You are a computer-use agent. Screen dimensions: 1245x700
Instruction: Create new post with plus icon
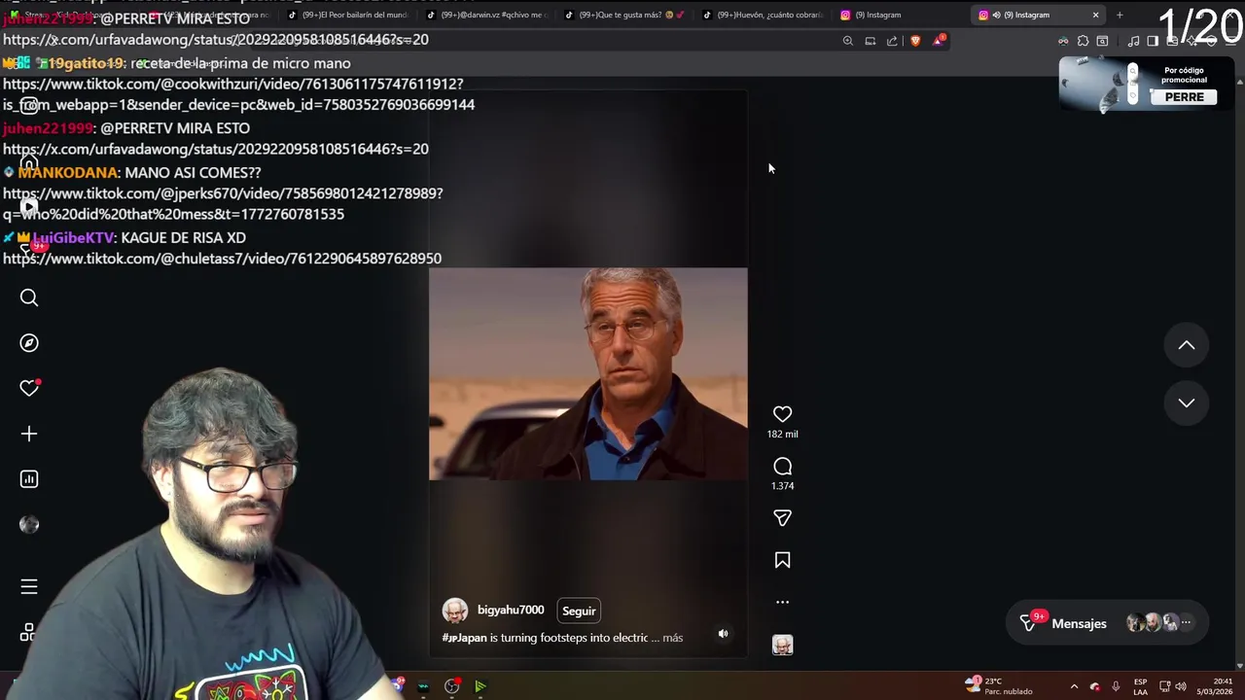coord(29,434)
